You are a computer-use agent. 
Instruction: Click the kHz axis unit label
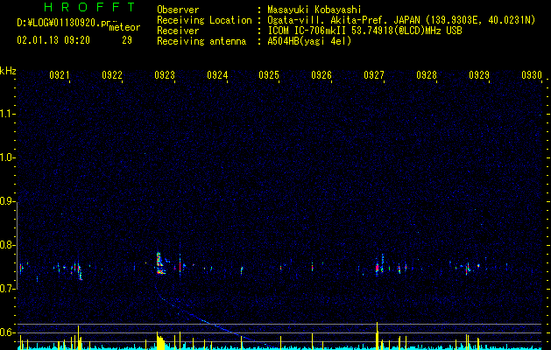pyautogui.click(x=8, y=71)
